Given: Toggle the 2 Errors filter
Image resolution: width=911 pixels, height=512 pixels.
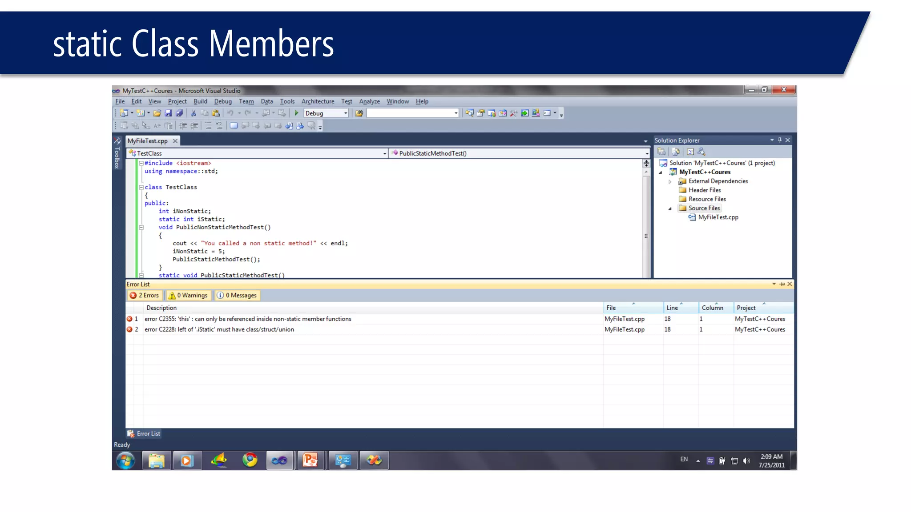Looking at the screenshot, I should pyautogui.click(x=144, y=296).
